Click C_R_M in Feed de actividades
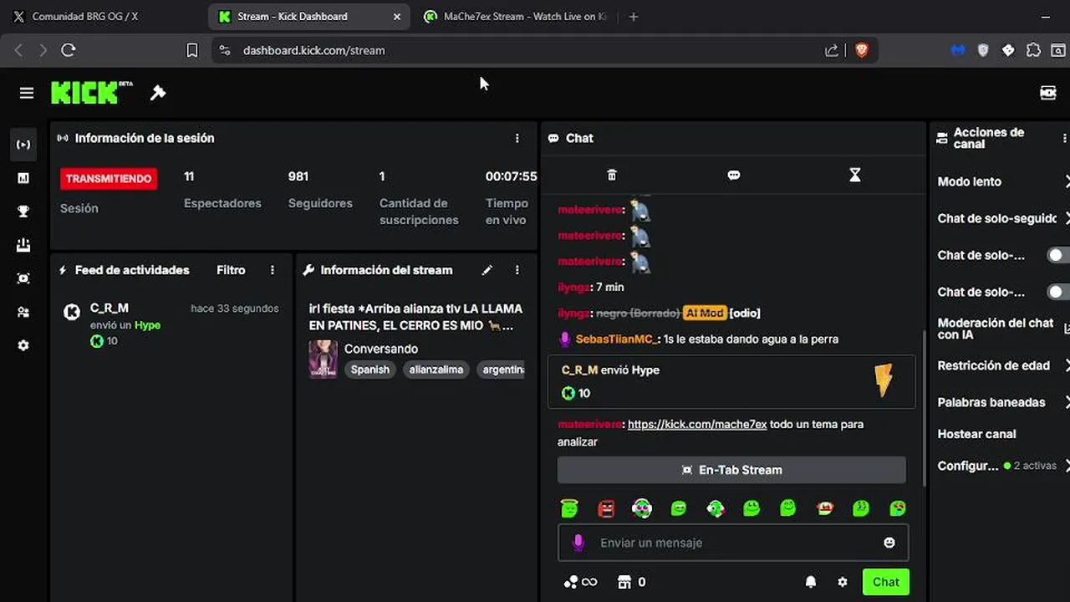This screenshot has width=1070, height=602. click(x=110, y=308)
